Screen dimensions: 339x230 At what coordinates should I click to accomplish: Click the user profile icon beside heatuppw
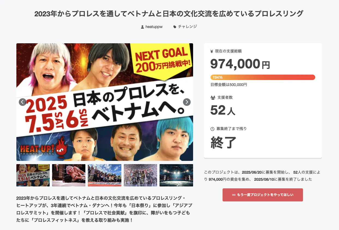(142, 27)
